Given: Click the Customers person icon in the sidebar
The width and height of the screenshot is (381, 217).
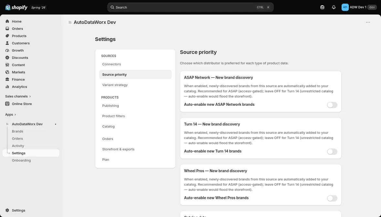Looking at the screenshot, I should [7, 43].
